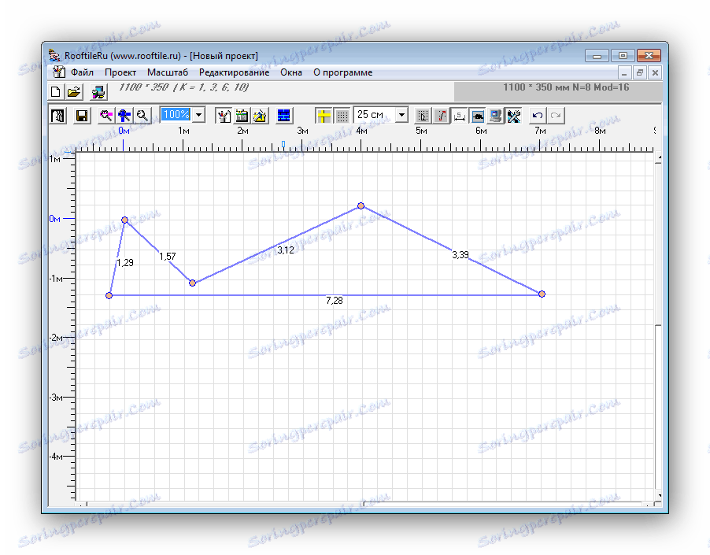Viewport: 710px width, 555px height.
Task: Select the blue zoom tool icon
Action: coord(124,116)
